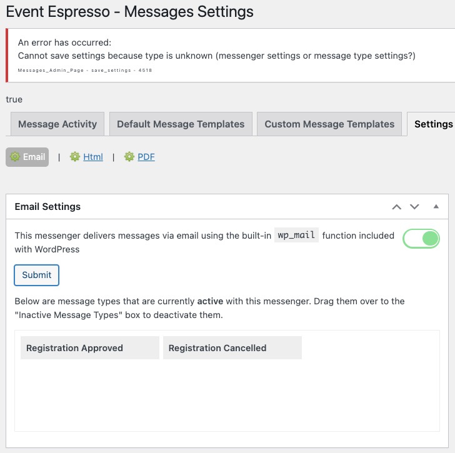The width and height of the screenshot is (455, 453).
Task: Move Email Settings panel down
Action: pos(414,207)
